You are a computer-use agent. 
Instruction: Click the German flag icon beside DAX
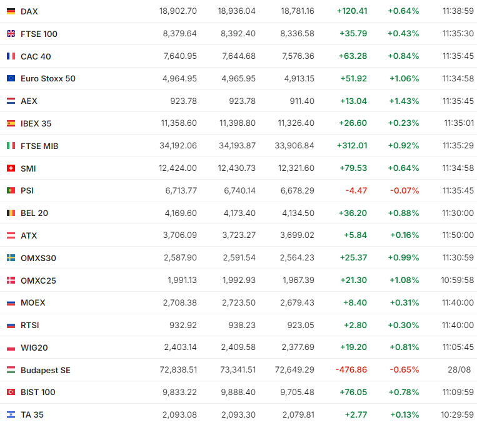point(11,11)
